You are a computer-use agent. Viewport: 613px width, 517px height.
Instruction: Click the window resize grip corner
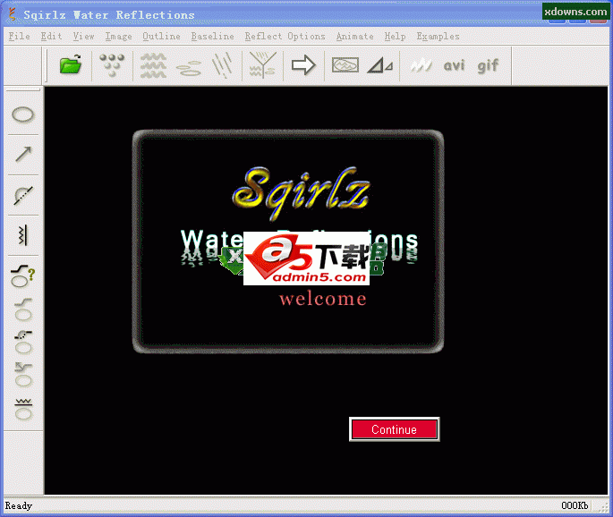[x=604, y=508]
